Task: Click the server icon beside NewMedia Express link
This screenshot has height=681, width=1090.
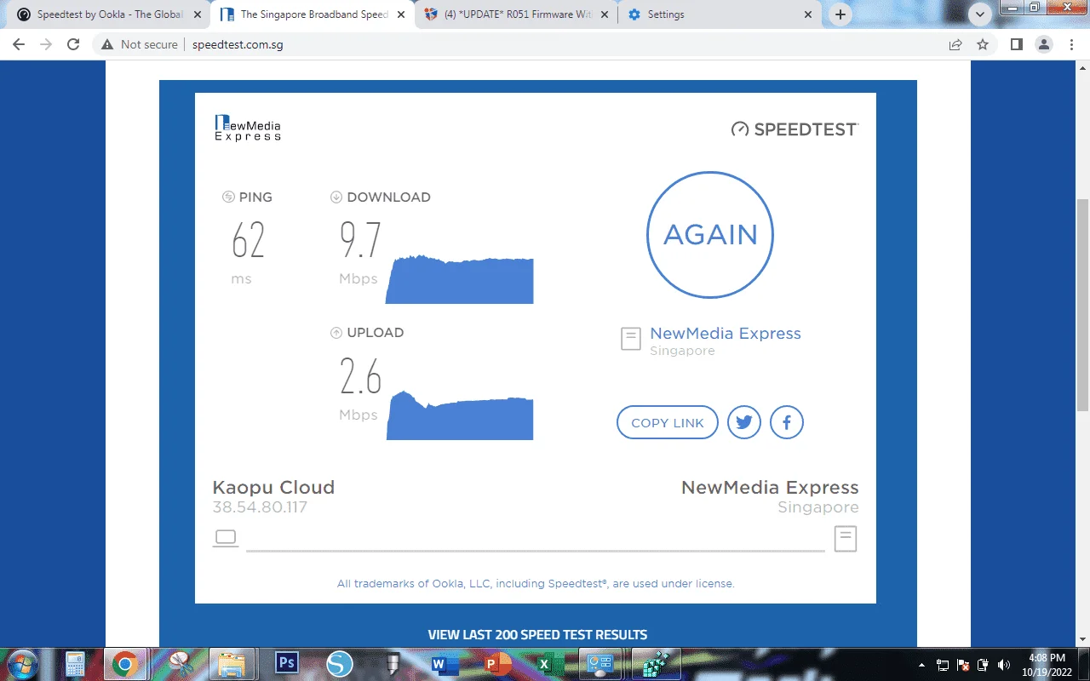Action: coord(630,339)
